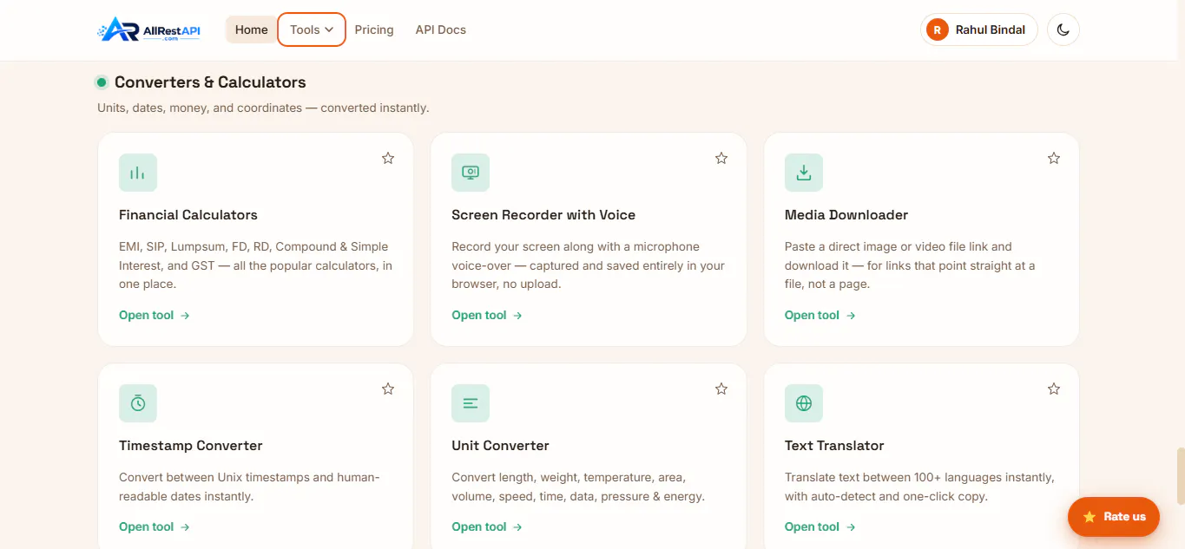Favorite the Unit Converter tool
Screen dimensions: 1185x549
pos(721,389)
